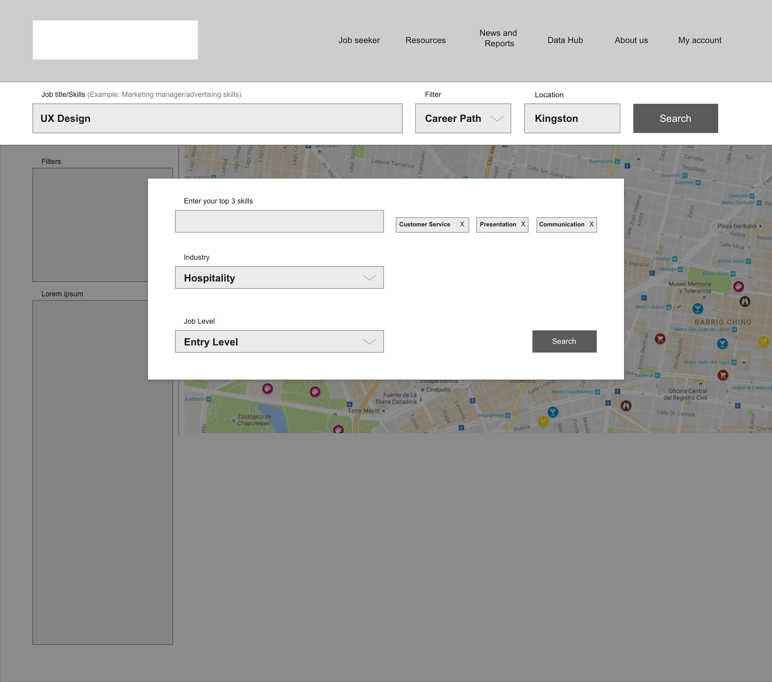Open News and Reports section
Screen dimensions: 772x682
tap(499, 38)
